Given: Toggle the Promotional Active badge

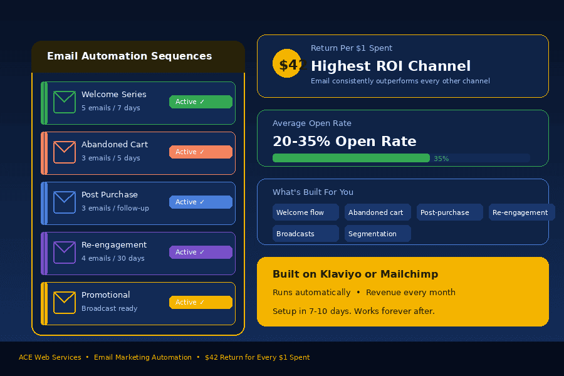Looking at the screenshot, I should 201,303.
